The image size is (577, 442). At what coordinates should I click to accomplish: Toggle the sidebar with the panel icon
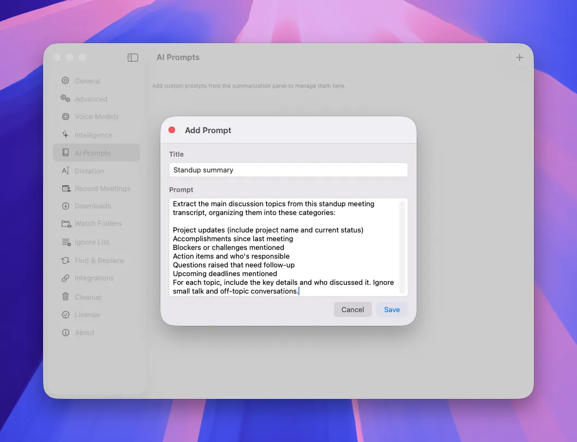tap(133, 57)
